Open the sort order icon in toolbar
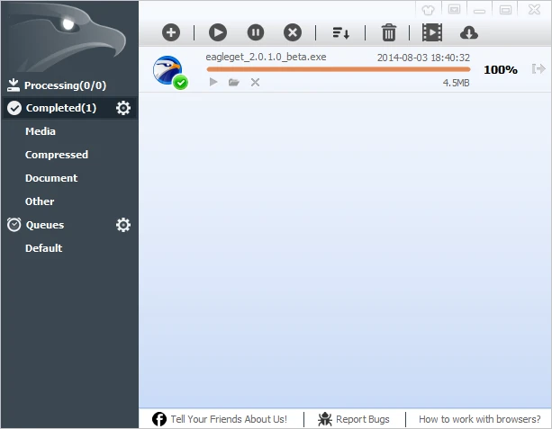Viewport: 552px width, 429px height. click(340, 32)
